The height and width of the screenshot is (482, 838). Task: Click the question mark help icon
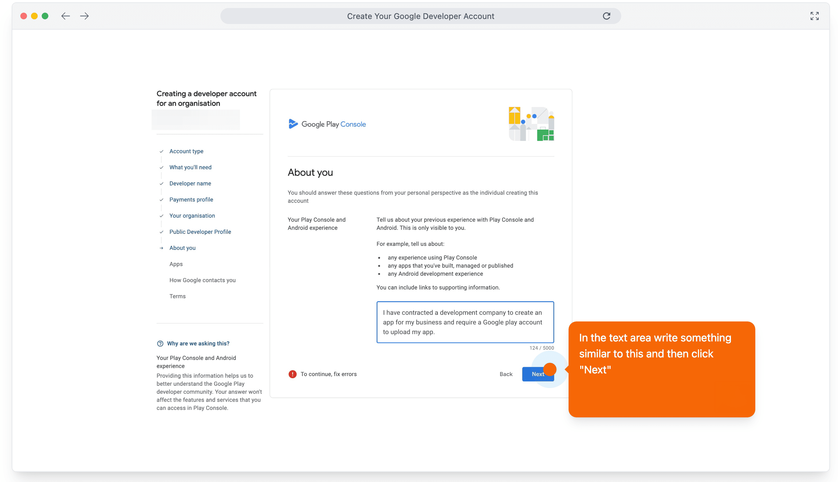[x=160, y=343]
